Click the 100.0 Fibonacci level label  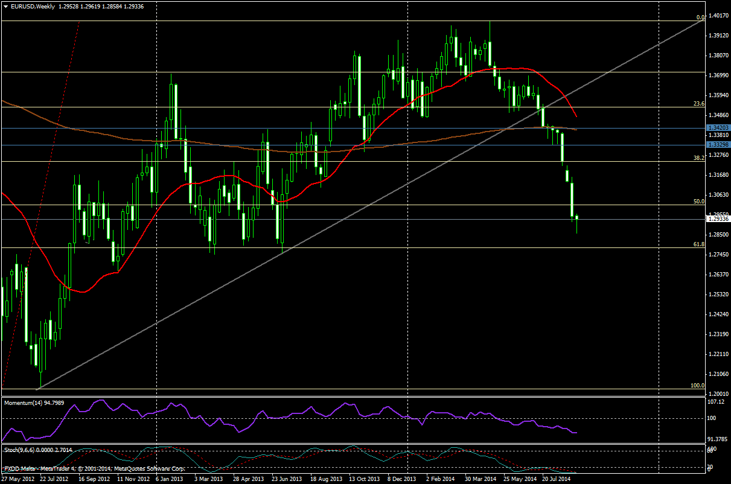pos(697,385)
